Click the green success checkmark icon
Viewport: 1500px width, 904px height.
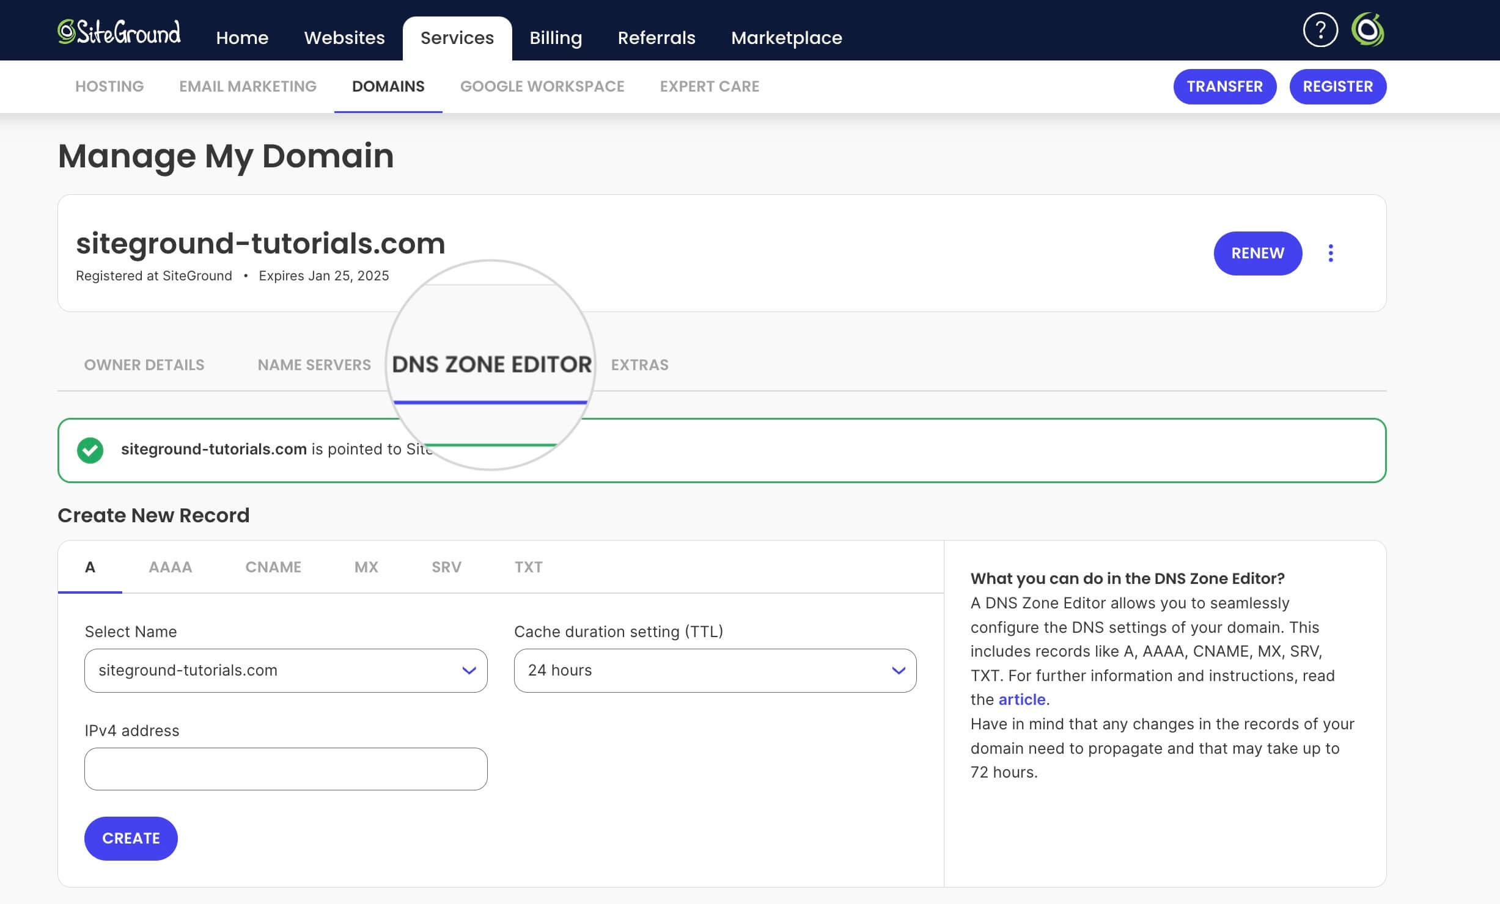point(92,450)
